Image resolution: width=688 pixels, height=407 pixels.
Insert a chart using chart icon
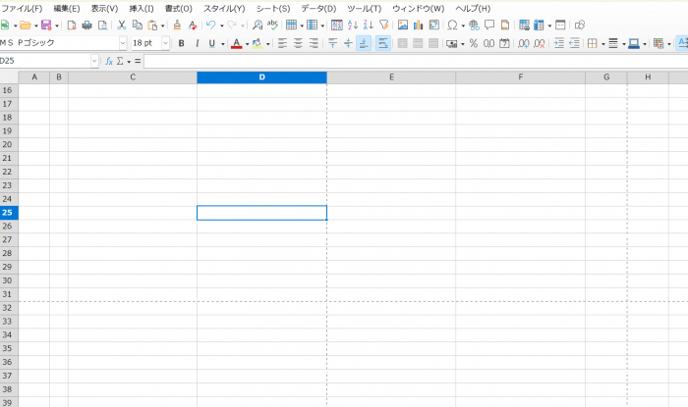pyautogui.click(x=418, y=25)
